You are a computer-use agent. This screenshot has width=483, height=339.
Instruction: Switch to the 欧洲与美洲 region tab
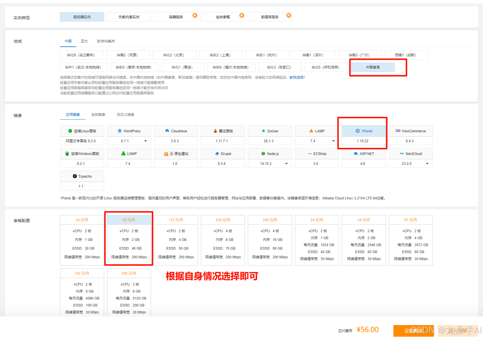pyautogui.click(x=106, y=41)
